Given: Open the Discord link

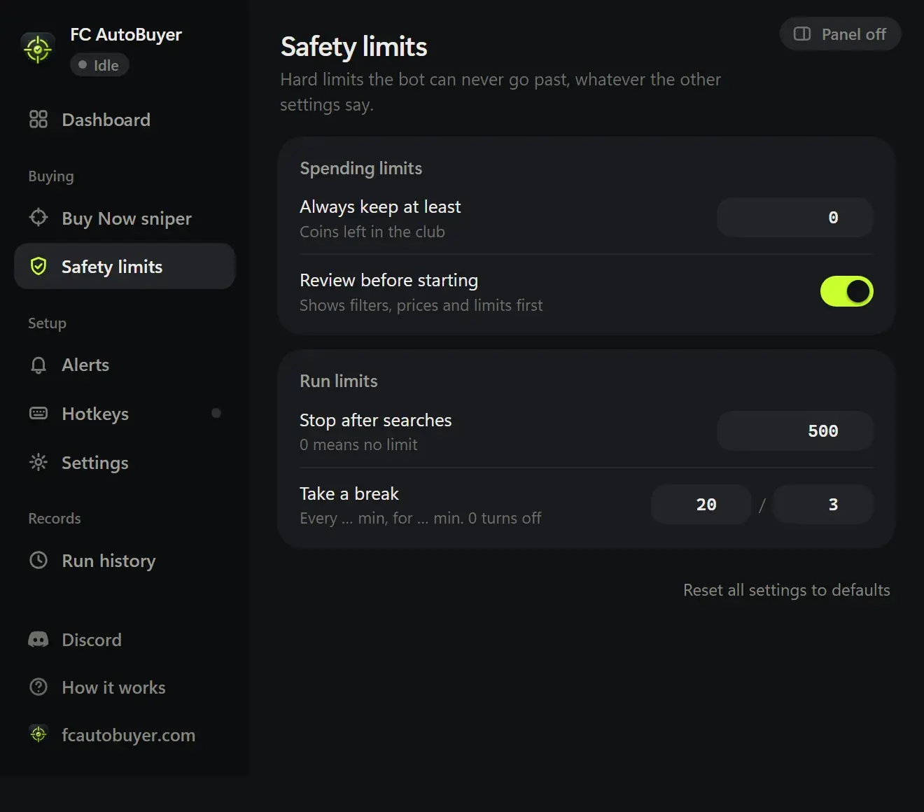Looking at the screenshot, I should (x=125, y=640).
